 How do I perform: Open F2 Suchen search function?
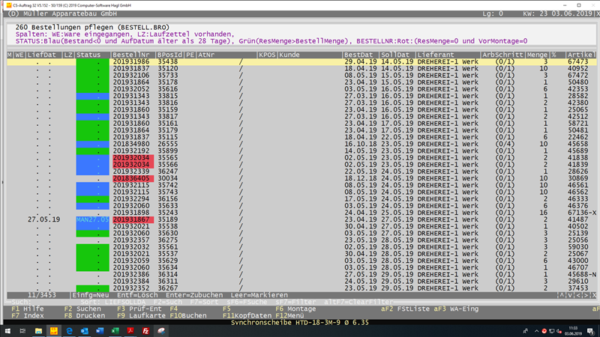click(x=82, y=308)
